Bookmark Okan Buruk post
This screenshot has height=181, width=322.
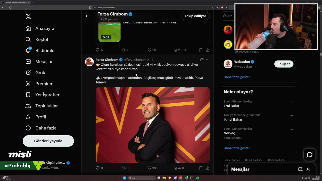pos(201,168)
